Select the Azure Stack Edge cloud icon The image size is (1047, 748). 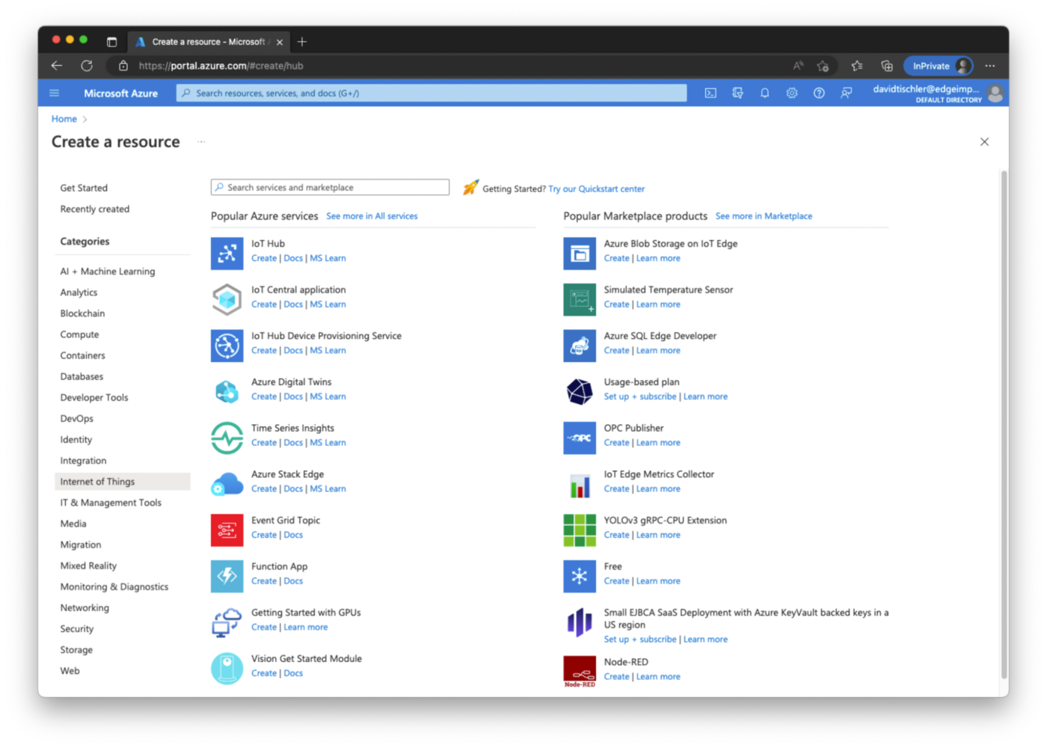227,484
